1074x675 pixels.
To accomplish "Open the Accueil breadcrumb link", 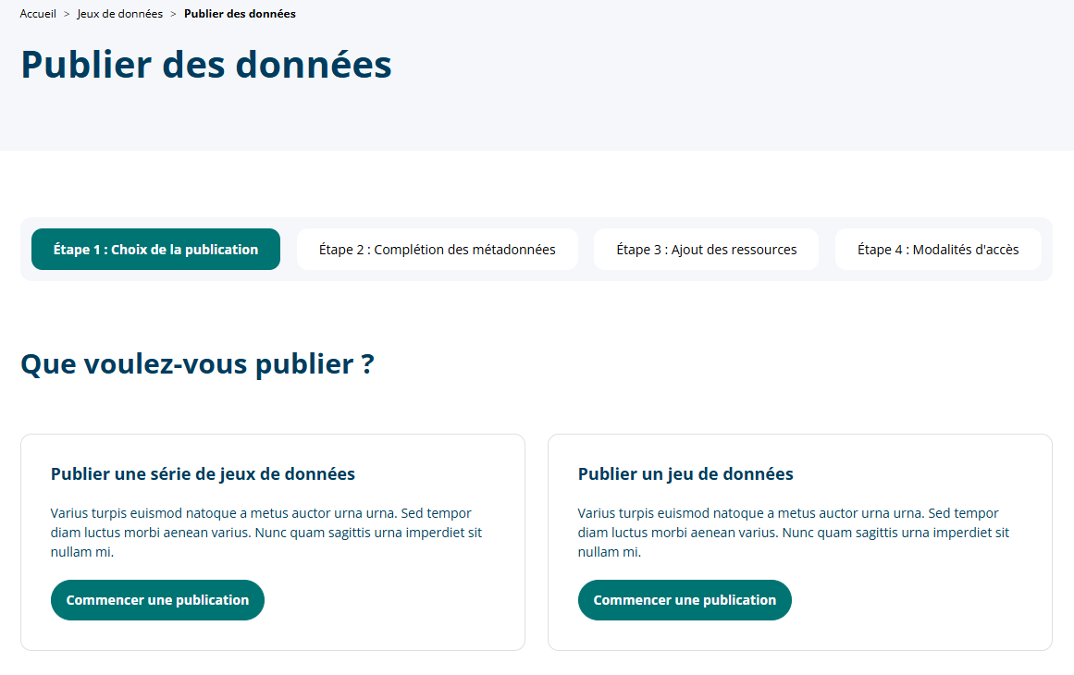I will point(38,14).
